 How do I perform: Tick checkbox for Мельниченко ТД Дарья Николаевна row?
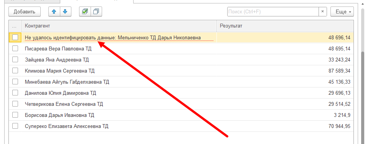coord(15,37)
